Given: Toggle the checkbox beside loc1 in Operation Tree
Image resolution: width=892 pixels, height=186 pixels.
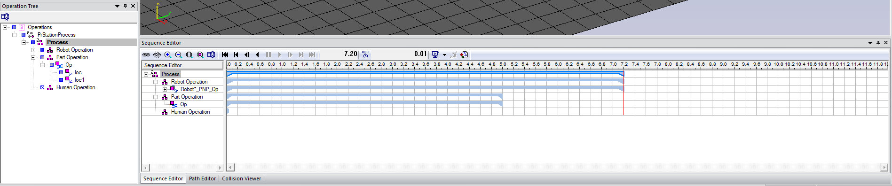Looking at the screenshot, I should point(61,80).
